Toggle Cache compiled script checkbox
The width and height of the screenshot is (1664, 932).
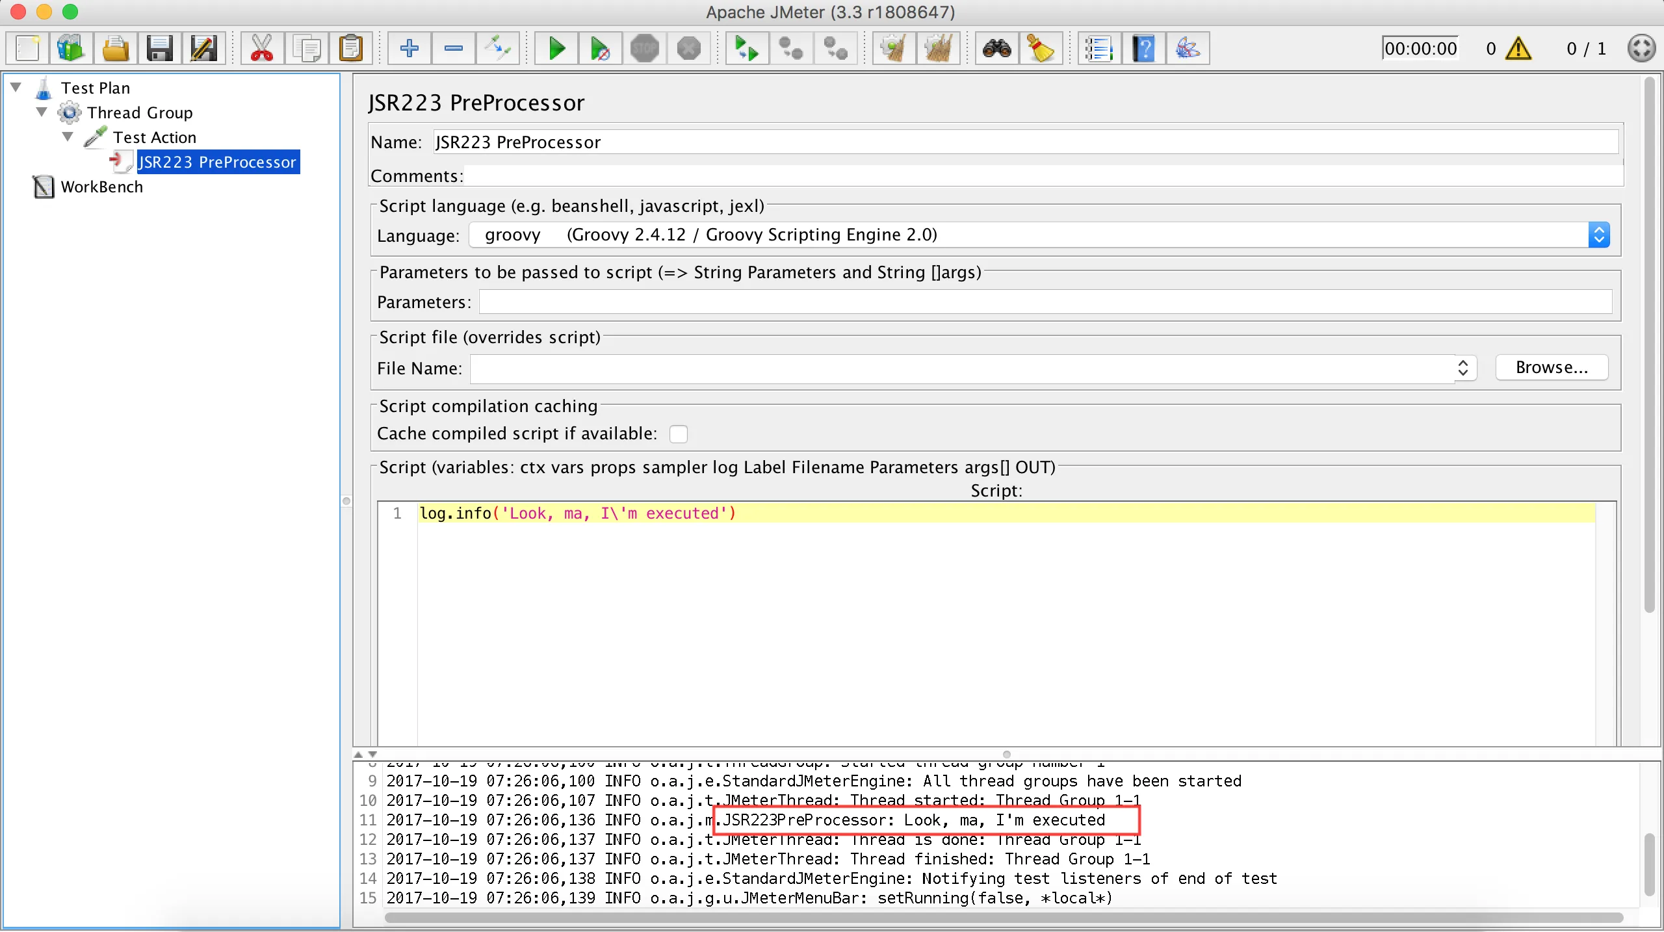coord(678,434)
